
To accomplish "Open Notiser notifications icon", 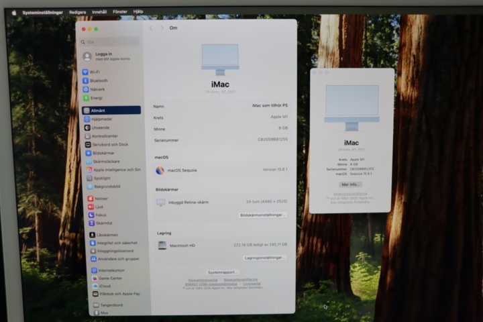I will [x=91, y=199].
